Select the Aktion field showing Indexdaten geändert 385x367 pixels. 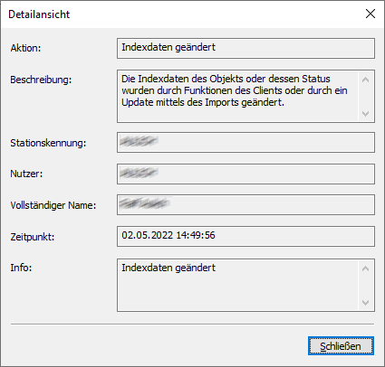click(245, 48)
